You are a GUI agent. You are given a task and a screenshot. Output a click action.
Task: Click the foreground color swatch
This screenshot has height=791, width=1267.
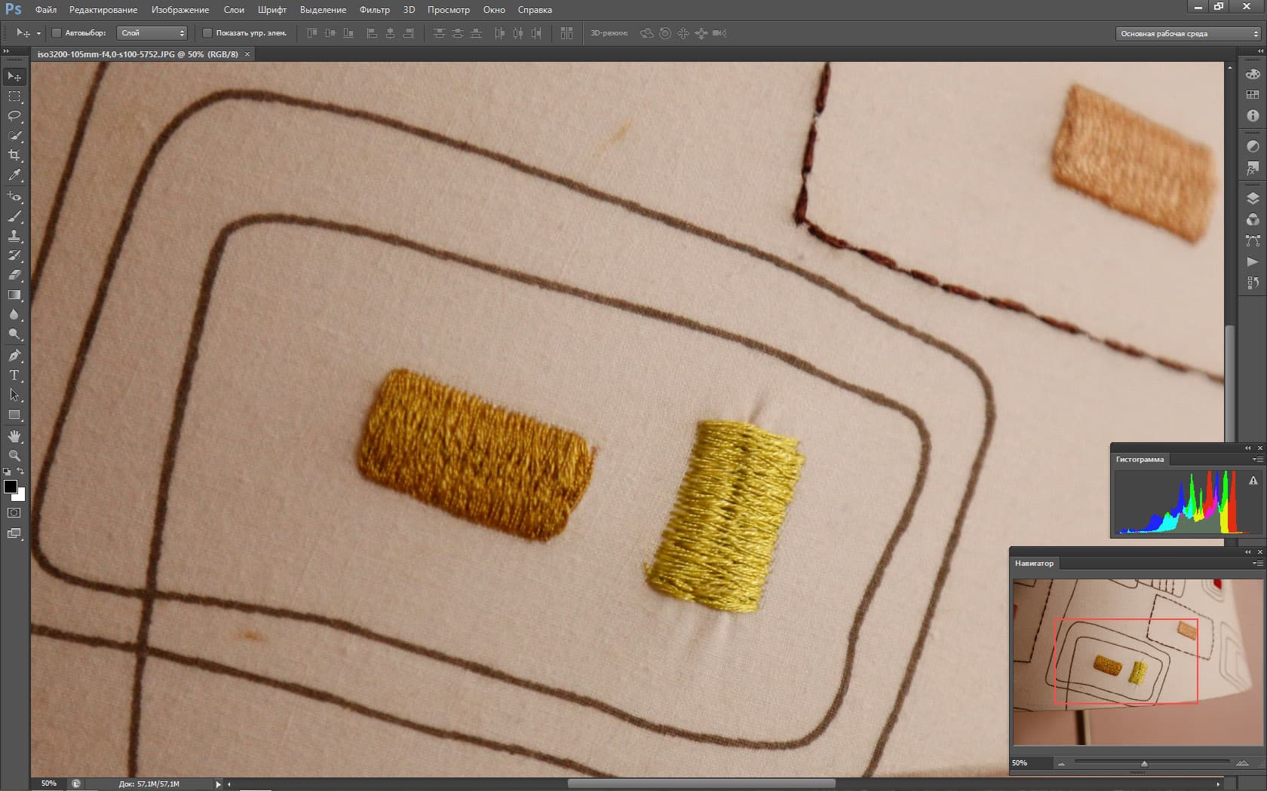tap(11, 487)
